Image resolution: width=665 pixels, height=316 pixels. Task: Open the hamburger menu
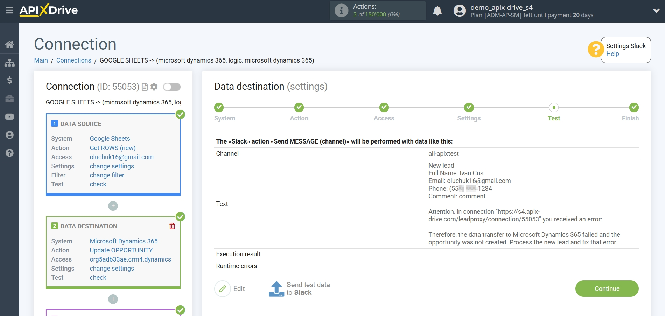coord(9,10)
